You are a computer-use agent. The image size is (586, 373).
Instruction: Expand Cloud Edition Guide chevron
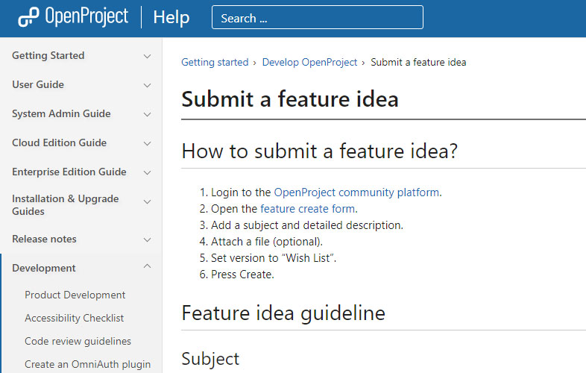coord(147,143)
